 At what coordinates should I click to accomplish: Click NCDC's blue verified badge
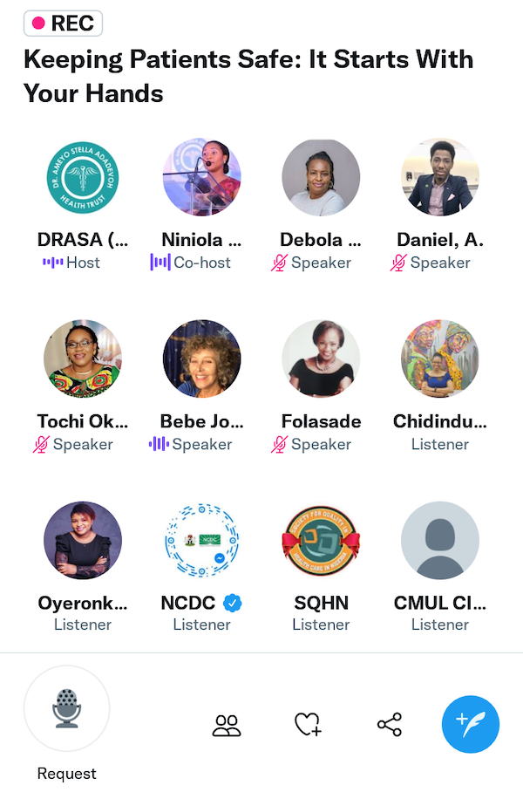click(x=232, y=603)
